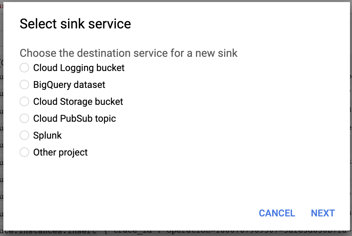The image size is (352, 236).
Task: Click the "Cloud Storage bucket" option label
Action: click(78, 101)
